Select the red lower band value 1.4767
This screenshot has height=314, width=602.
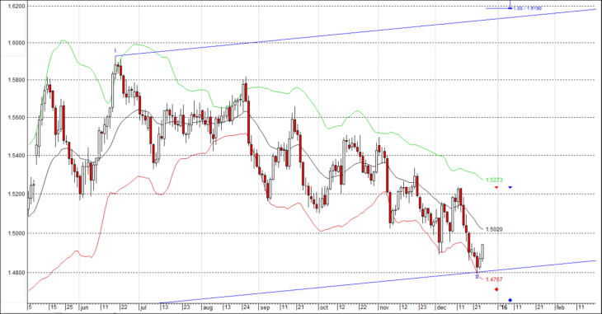494,279
